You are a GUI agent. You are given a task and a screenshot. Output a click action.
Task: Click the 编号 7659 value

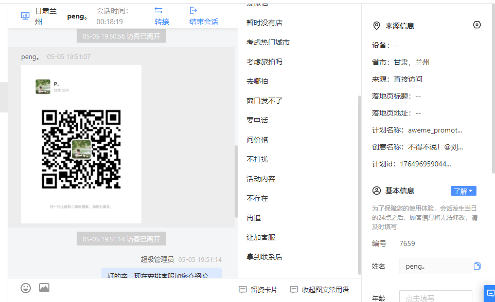(x=407, y=243)
